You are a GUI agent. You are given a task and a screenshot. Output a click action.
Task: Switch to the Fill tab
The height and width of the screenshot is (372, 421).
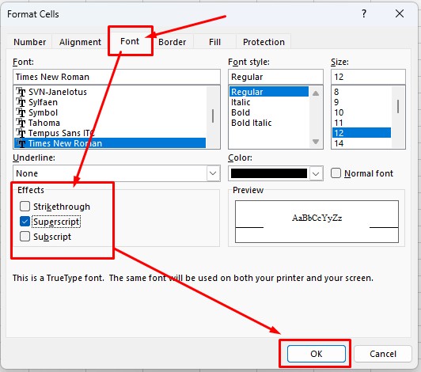click(x=214, y=42)
